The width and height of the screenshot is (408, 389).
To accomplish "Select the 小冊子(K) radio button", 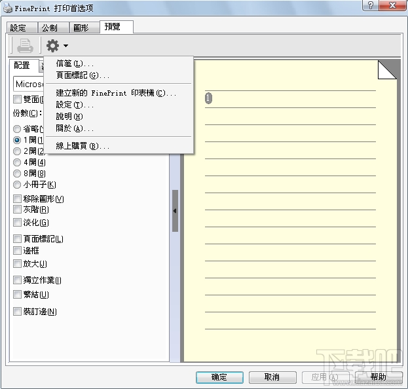I will (x=17, y=185).
